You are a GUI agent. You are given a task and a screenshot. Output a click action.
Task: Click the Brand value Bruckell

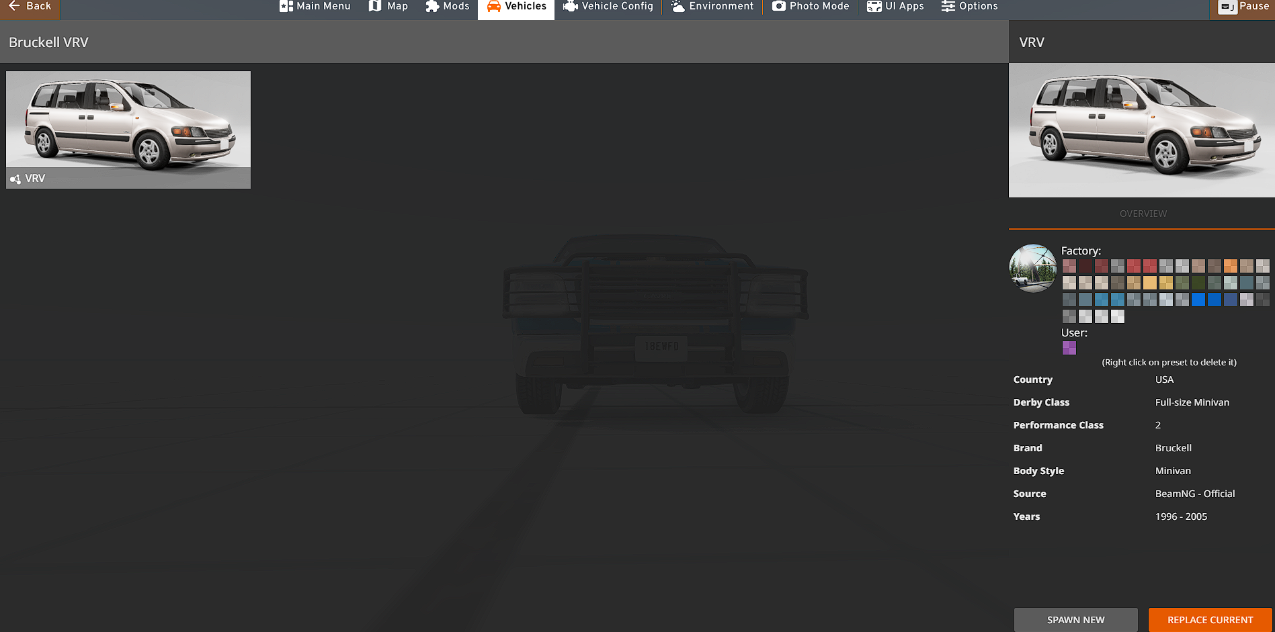[x=1174, y=448]
